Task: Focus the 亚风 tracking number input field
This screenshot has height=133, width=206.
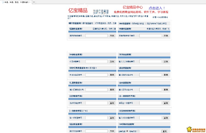Action: [150, 90]
